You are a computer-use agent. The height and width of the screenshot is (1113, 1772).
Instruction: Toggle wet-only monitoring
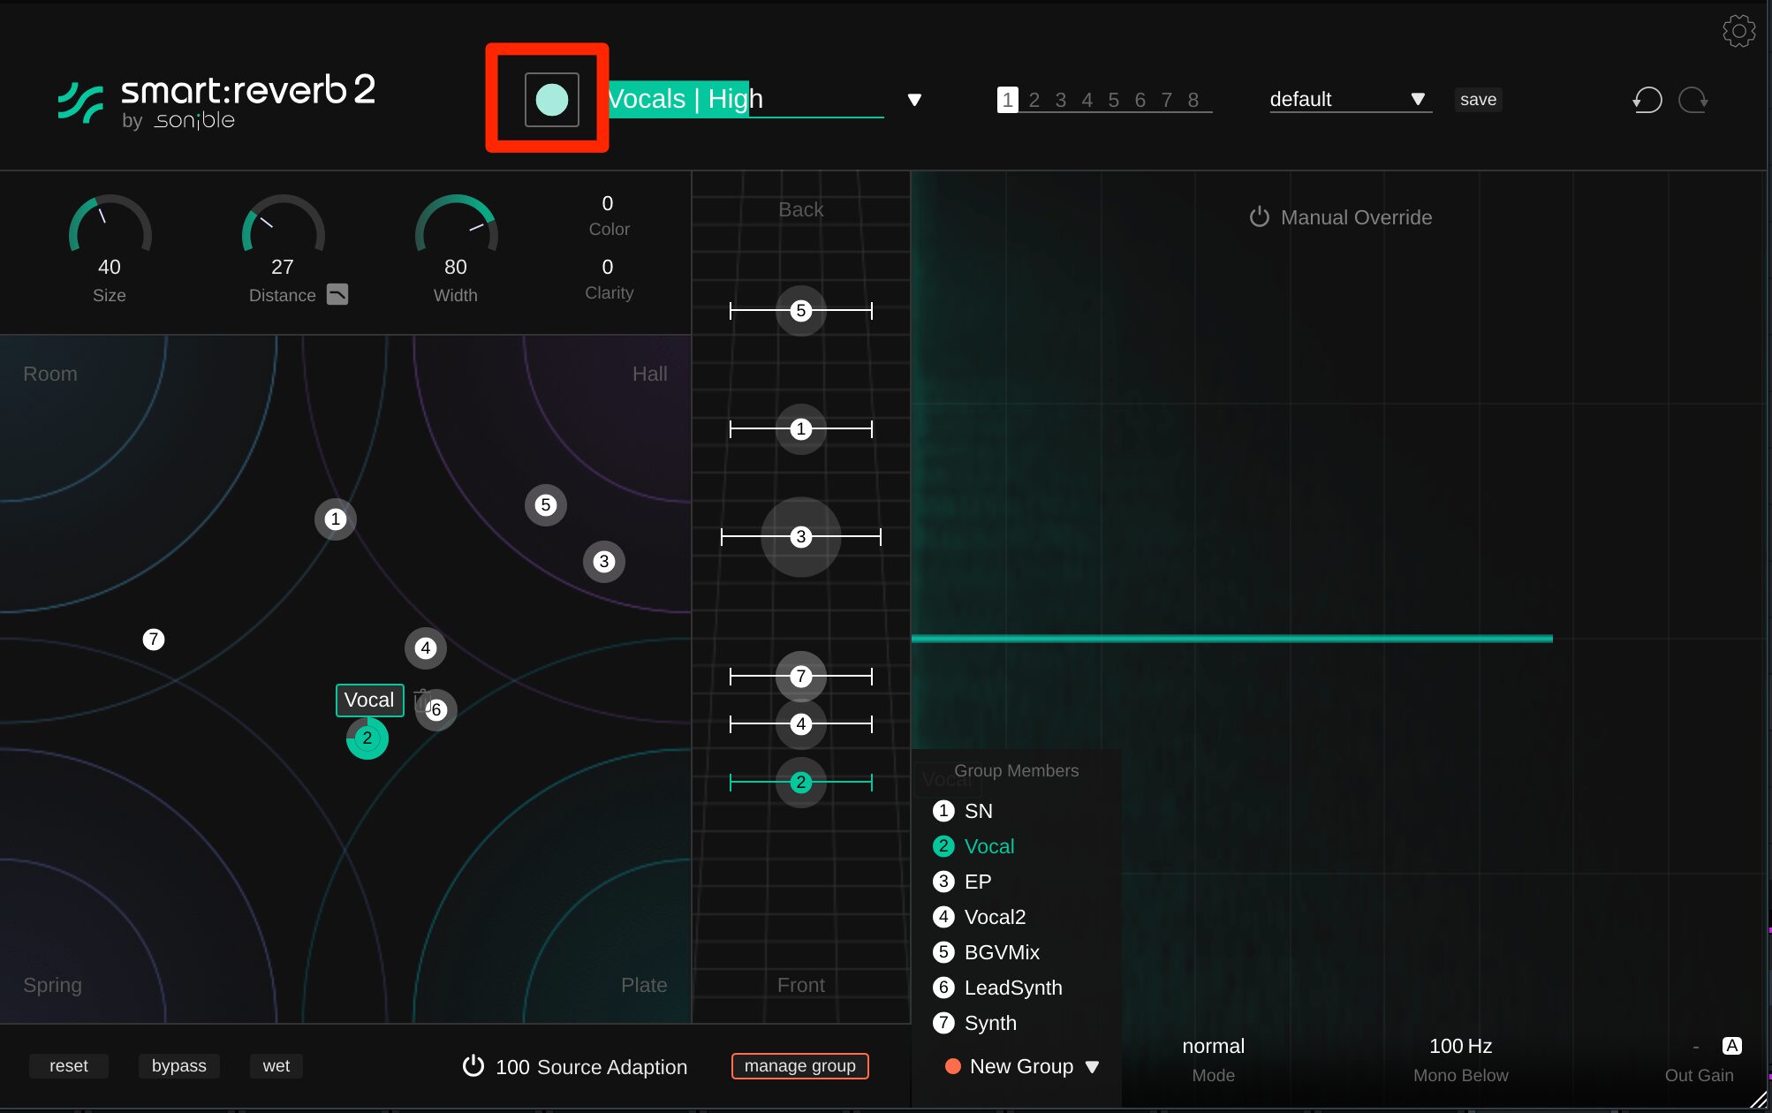pos(276,1066)
